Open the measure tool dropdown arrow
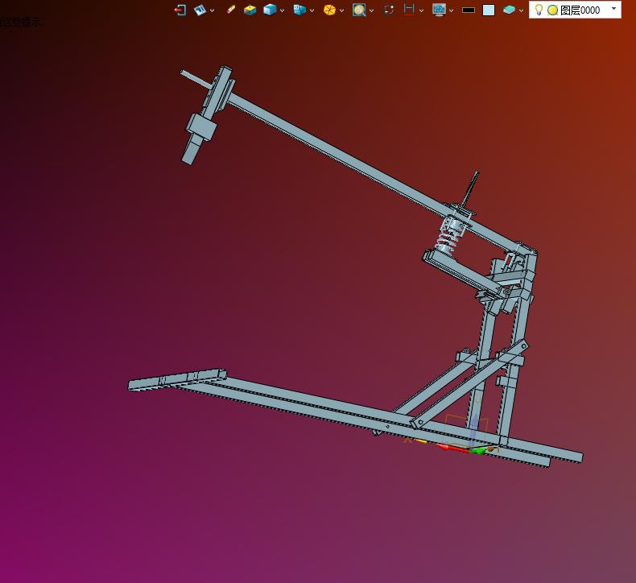The image size is (636, 583). (421, 10)
